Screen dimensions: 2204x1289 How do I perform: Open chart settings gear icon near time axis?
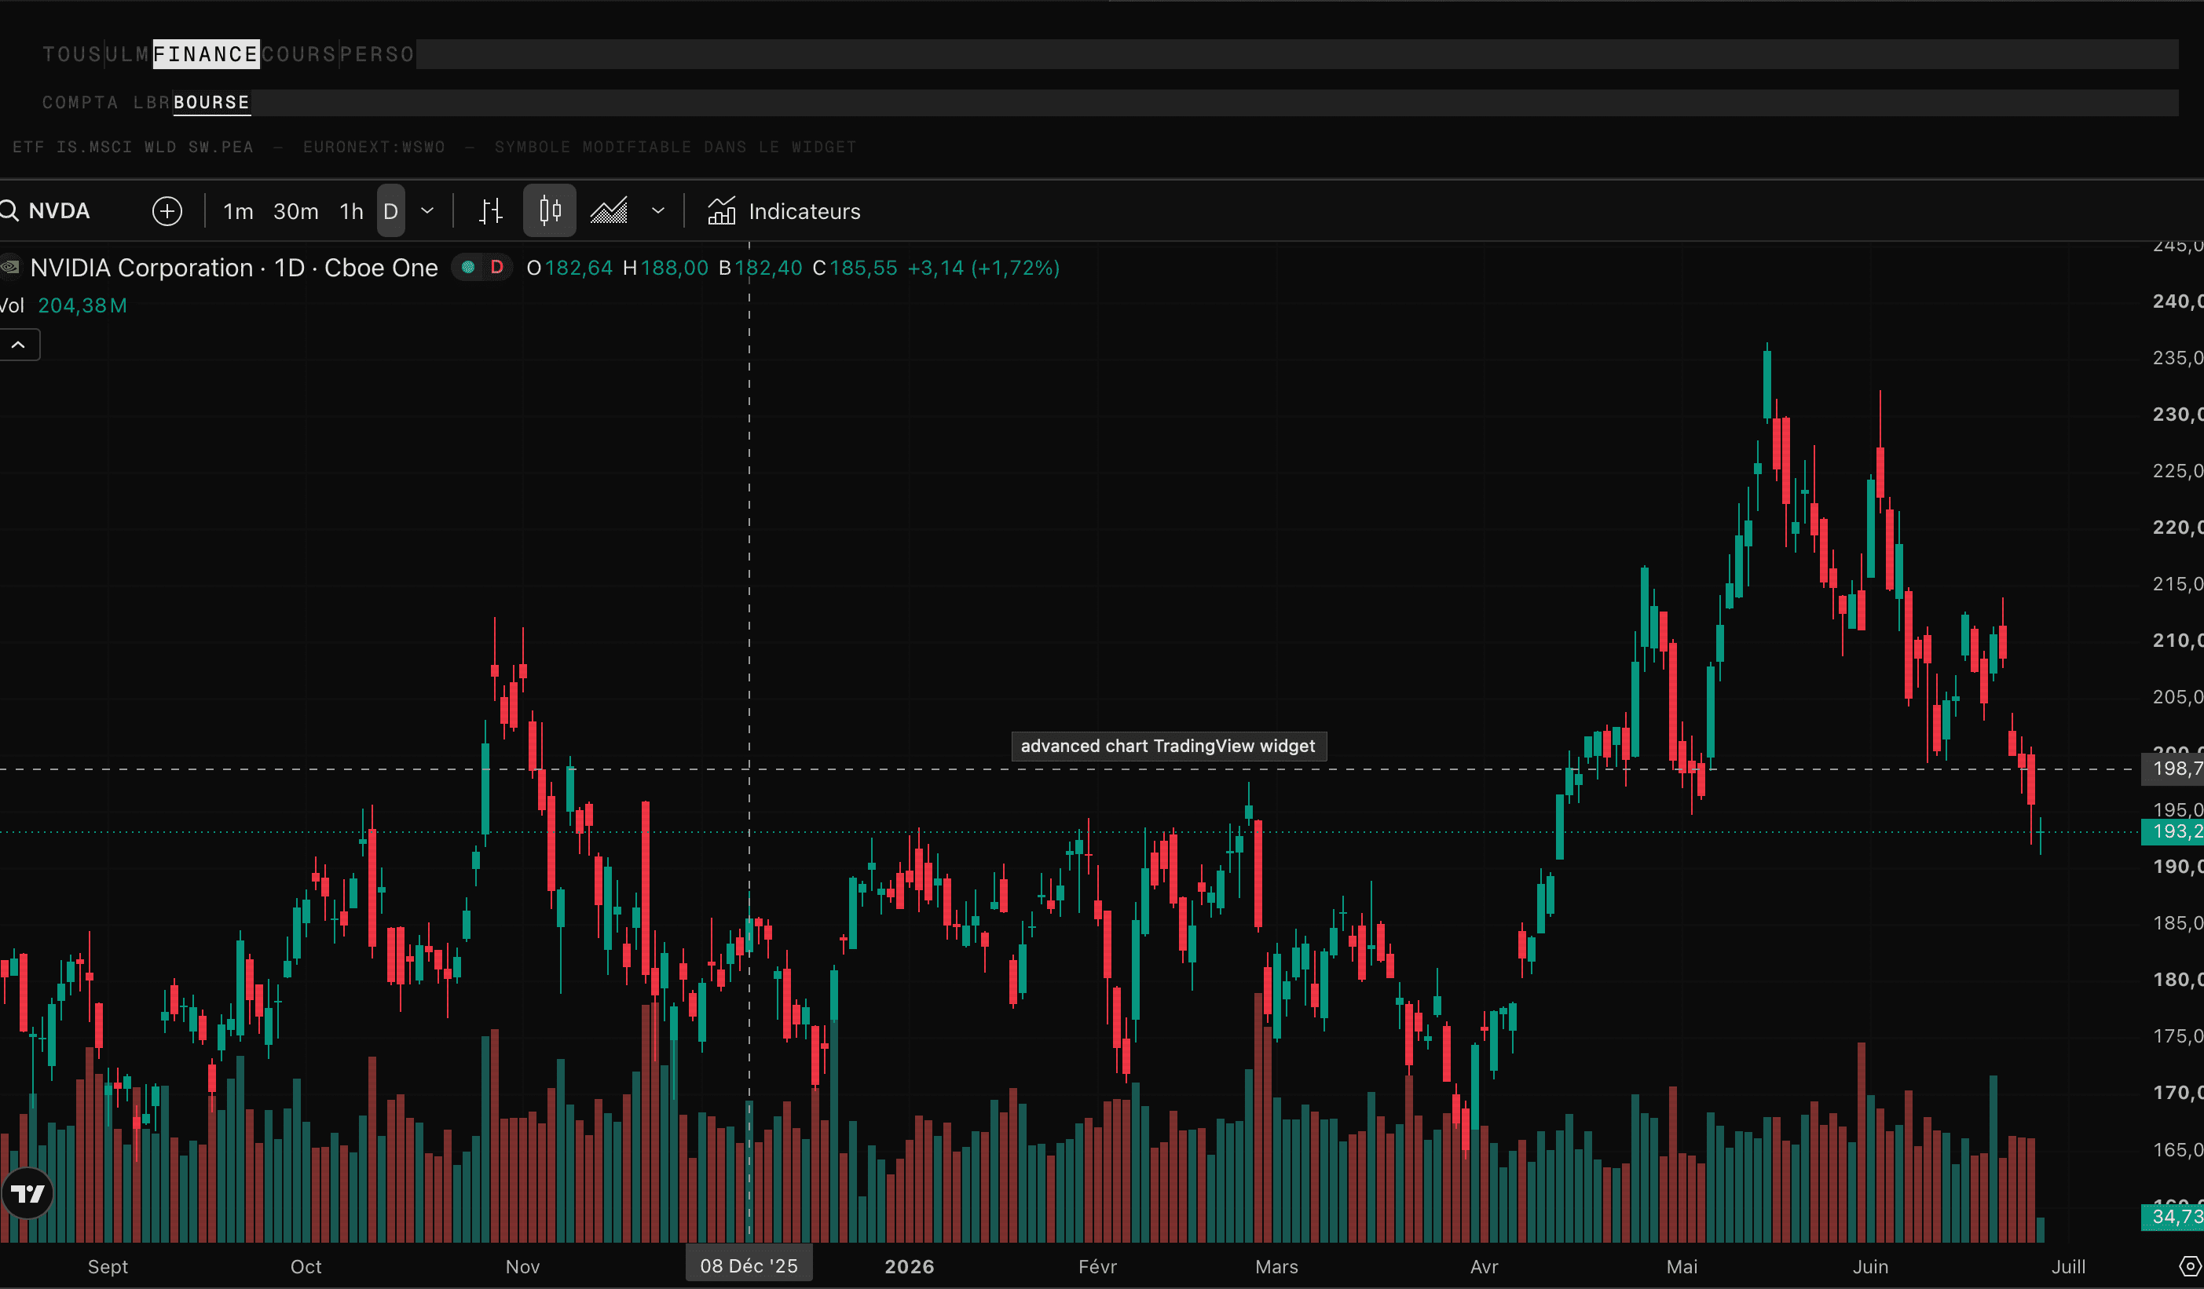[2189, 1266]
